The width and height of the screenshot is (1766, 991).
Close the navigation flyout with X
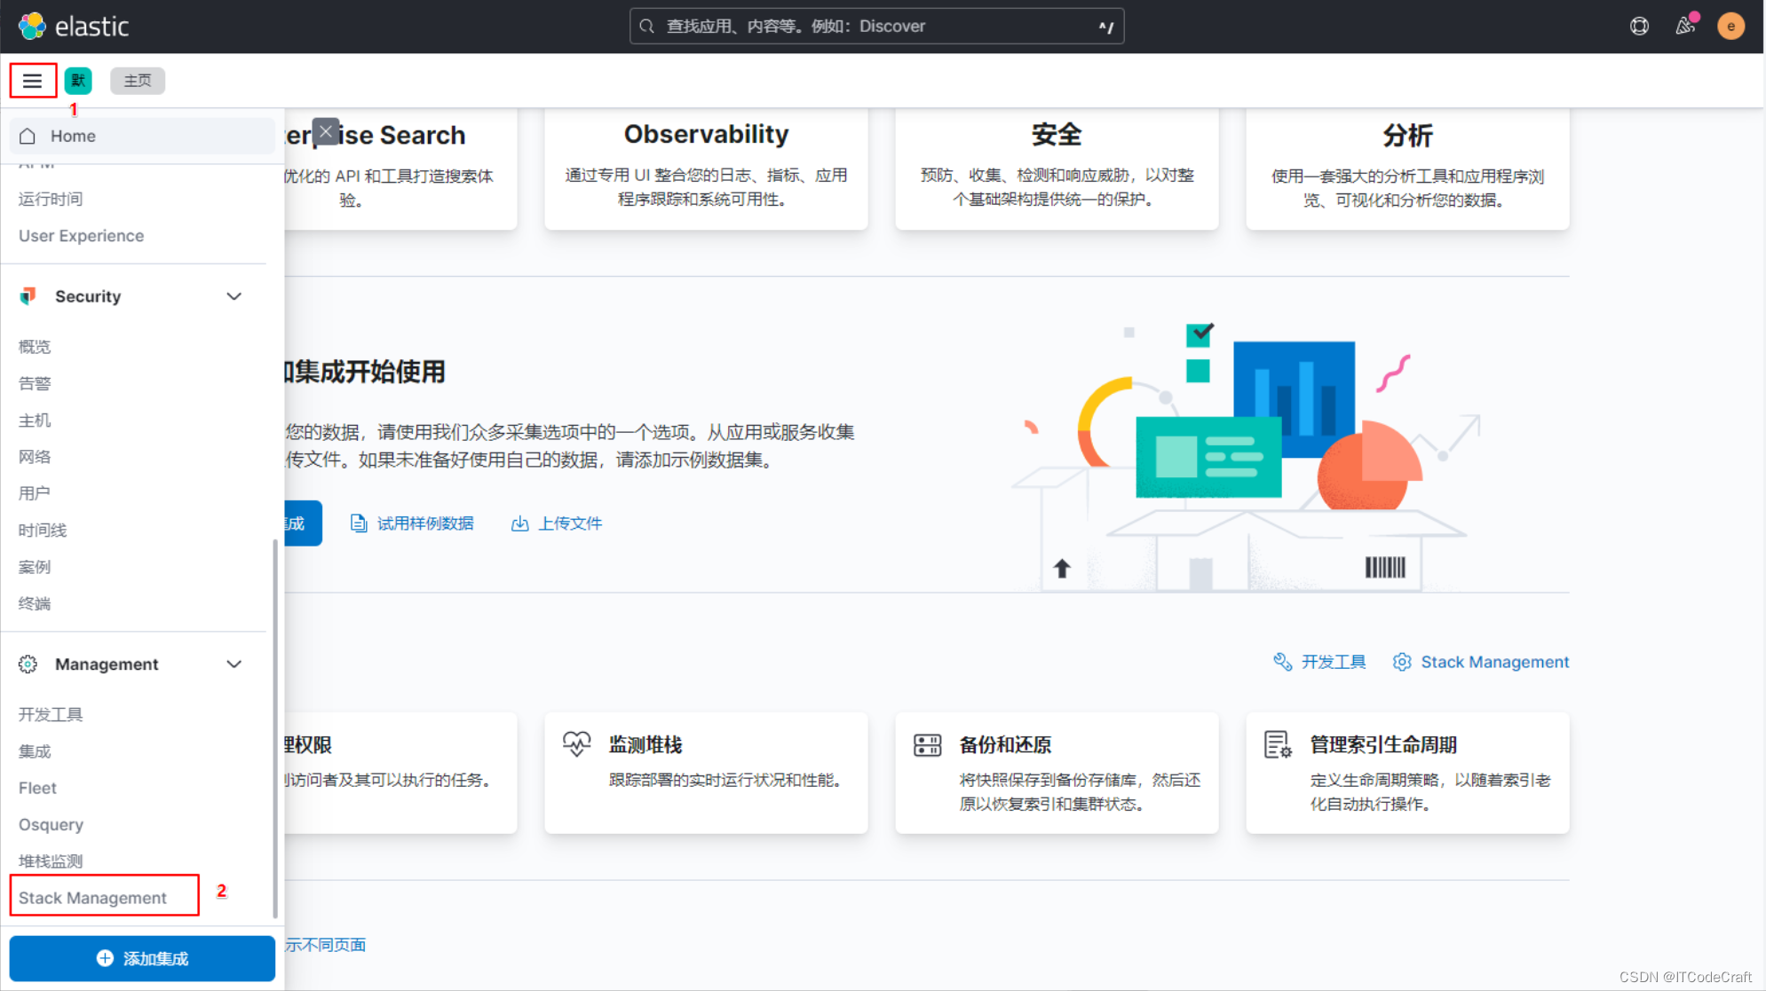tap(326, 132)
